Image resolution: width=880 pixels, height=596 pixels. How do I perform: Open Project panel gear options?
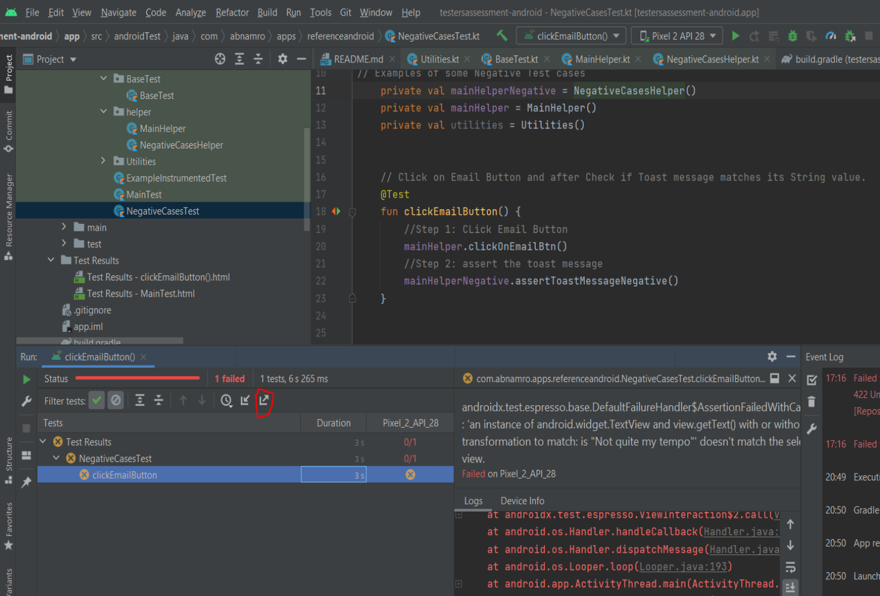(x=282, y=59)
